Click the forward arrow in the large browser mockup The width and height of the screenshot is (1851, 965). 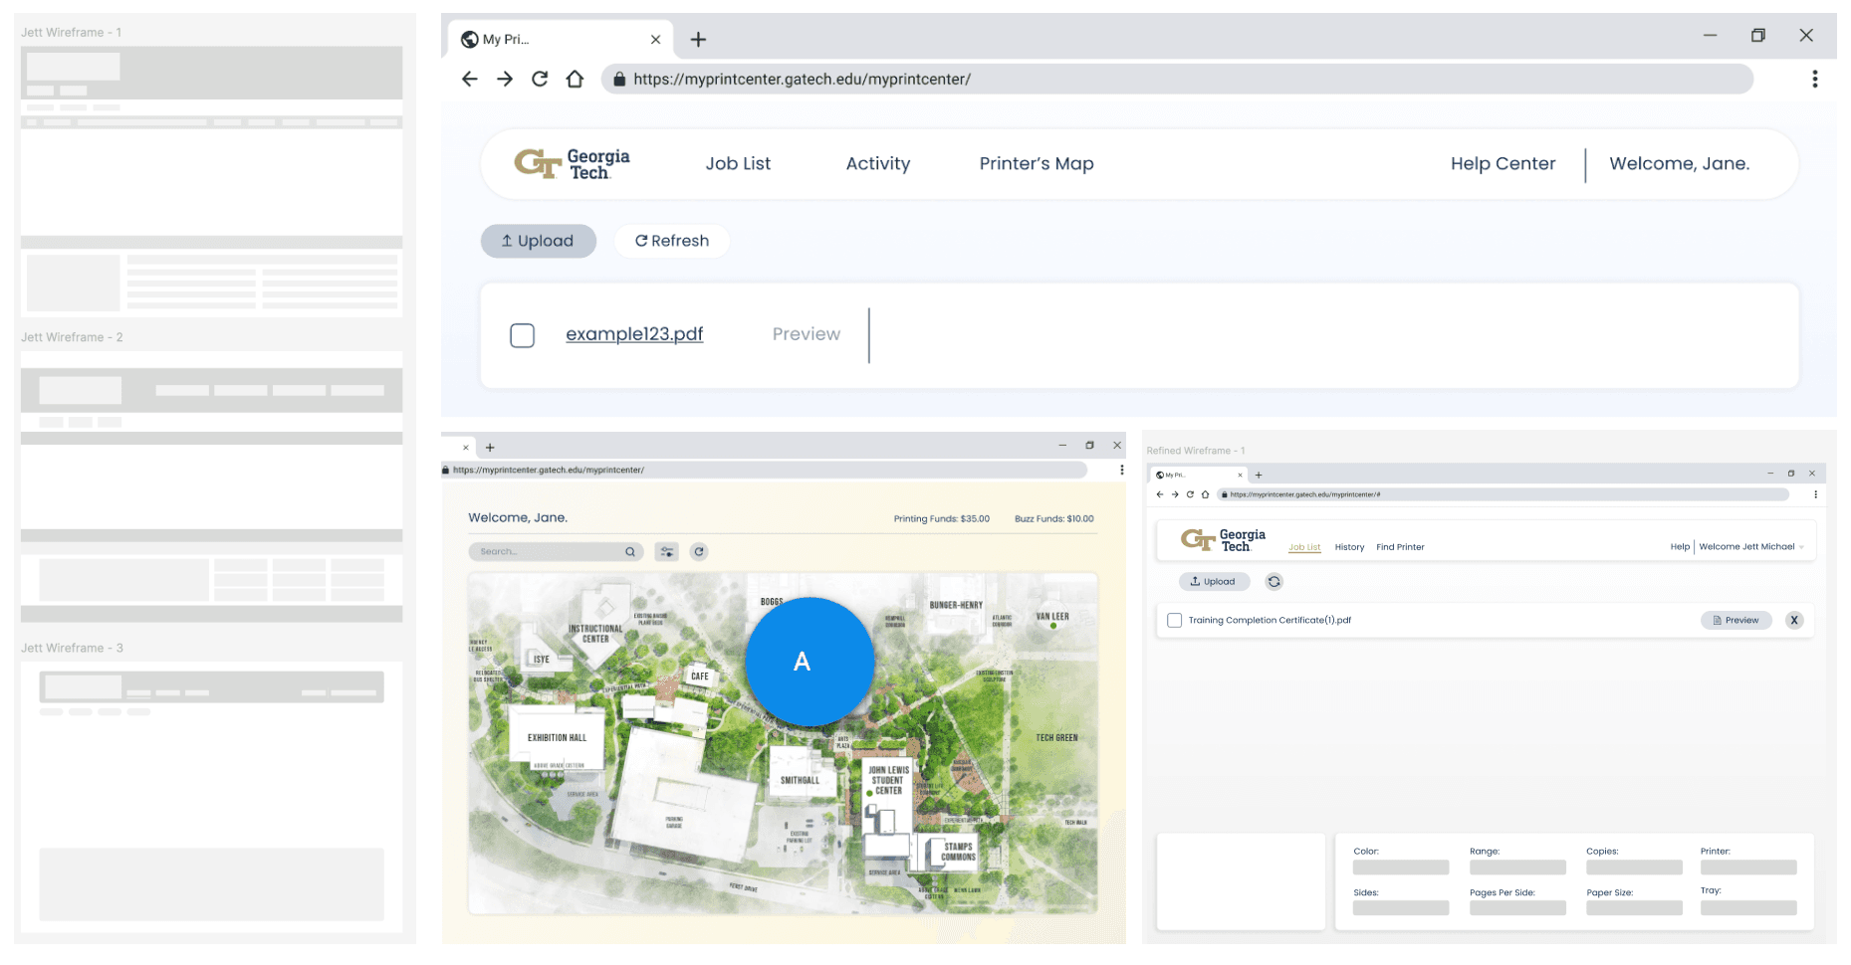tap(505, 79)
